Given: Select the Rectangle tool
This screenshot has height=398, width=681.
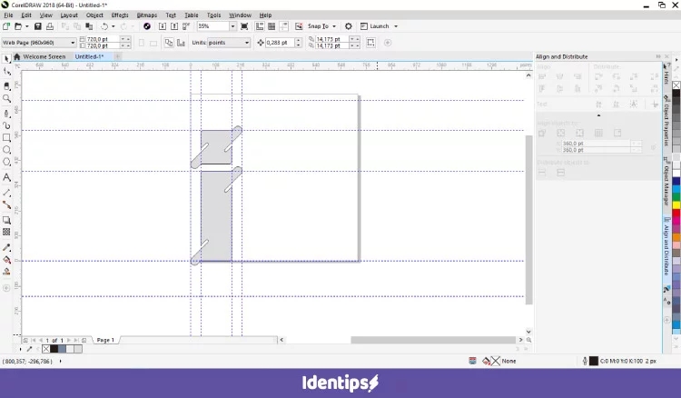Looking at the screenshot, I should click(6, 138).
